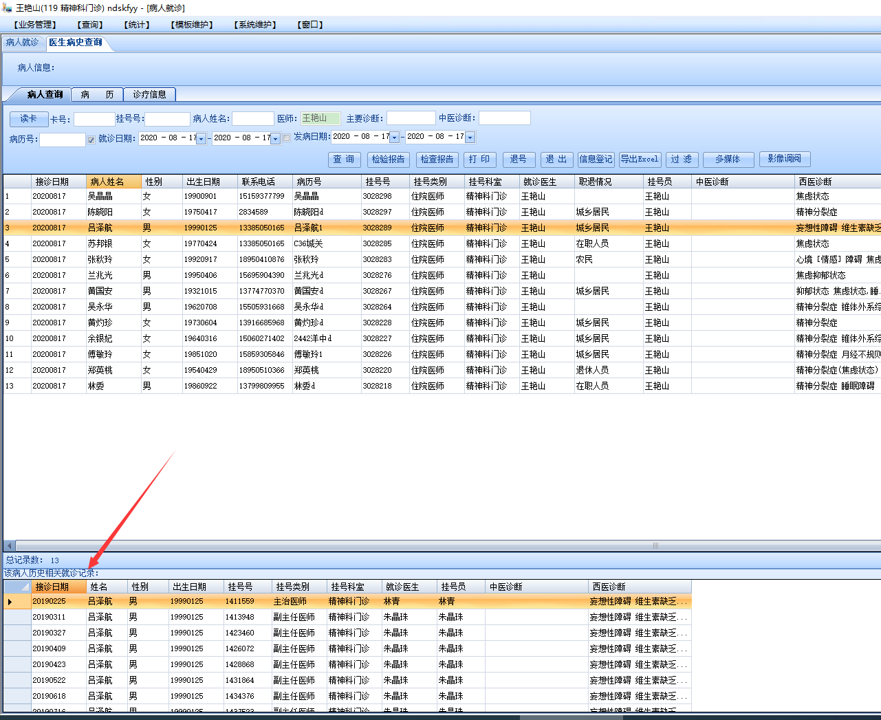The image size is (881, 720).
Task: Toggle the 发病日期 filter checkbox
Action: coord(287,138)
